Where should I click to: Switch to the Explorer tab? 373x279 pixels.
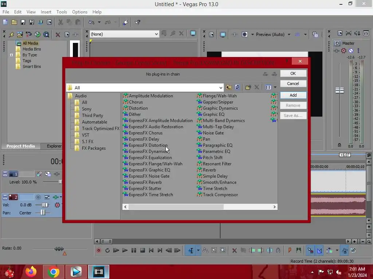point(54,146)
